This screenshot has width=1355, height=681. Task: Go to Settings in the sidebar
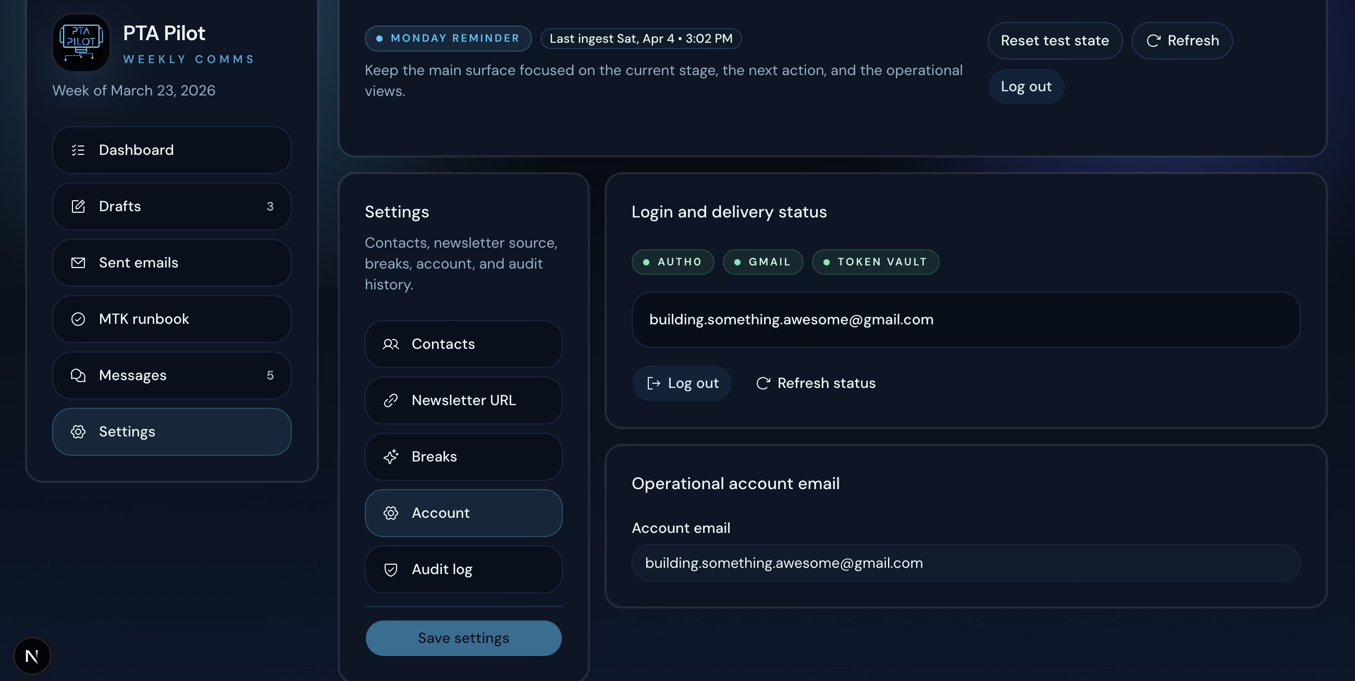point(171,432)
